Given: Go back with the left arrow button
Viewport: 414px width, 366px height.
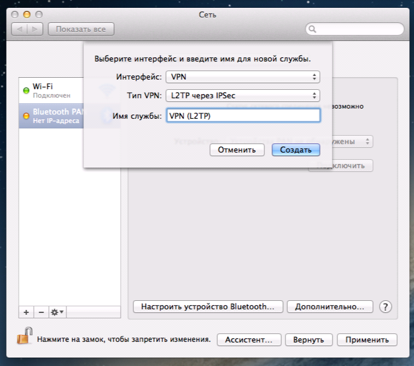Looking at the screenshot, I should (21, 29).
